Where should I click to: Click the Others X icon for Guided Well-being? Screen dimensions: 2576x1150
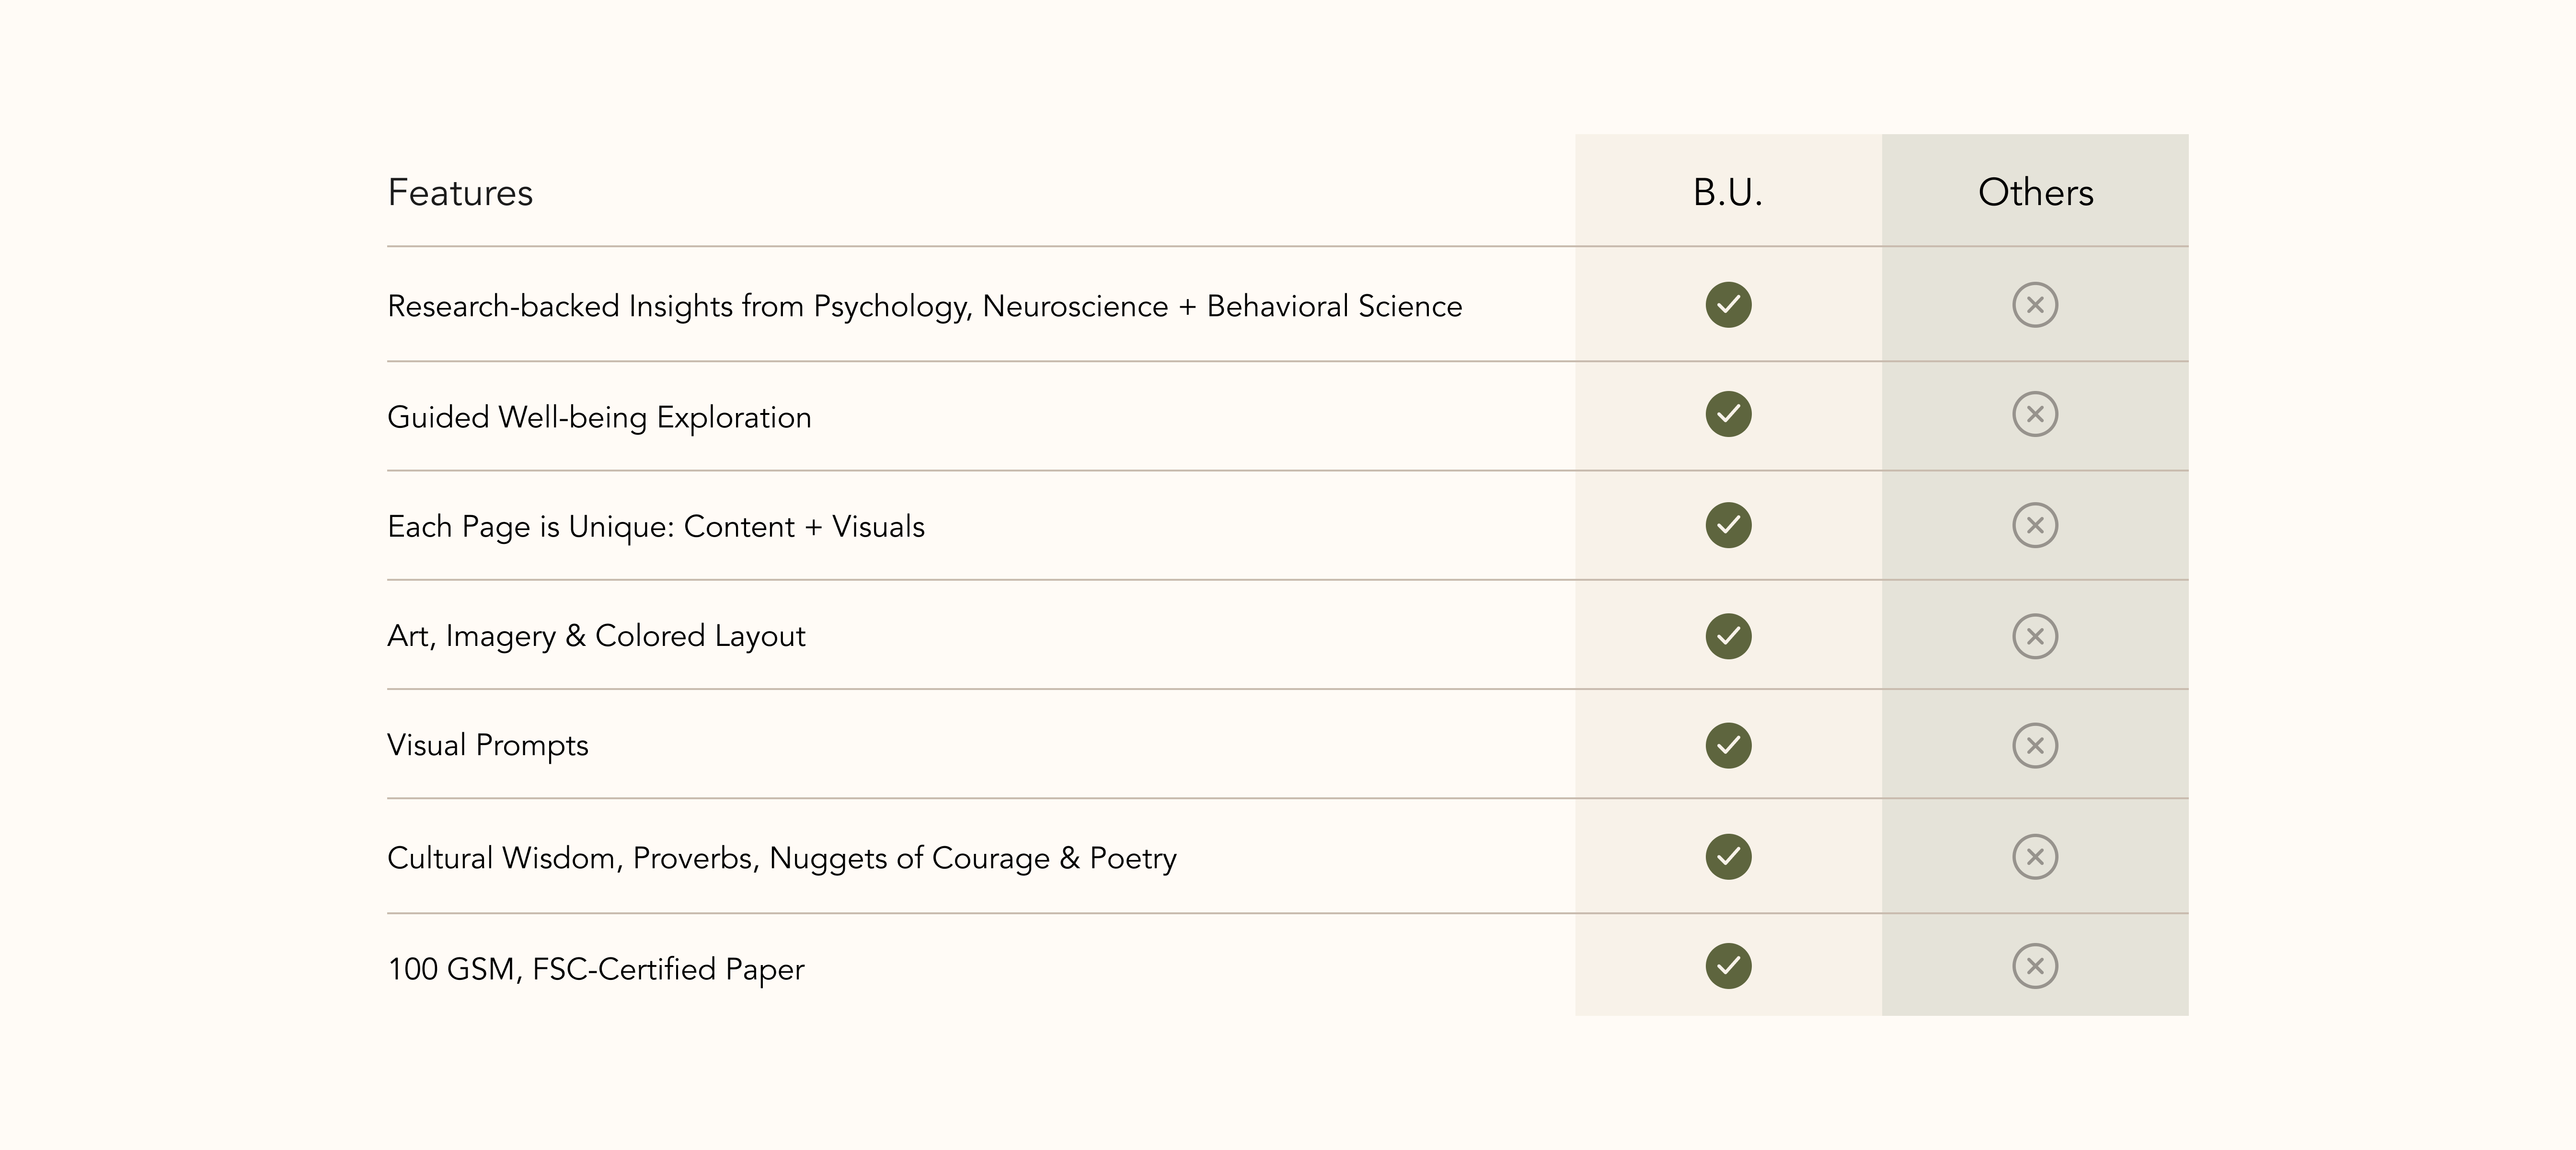(2035, 414)
